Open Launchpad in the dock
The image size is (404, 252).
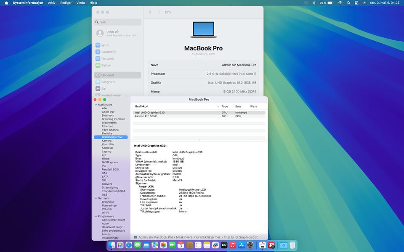pyautogui.click(x=120, y=245)
